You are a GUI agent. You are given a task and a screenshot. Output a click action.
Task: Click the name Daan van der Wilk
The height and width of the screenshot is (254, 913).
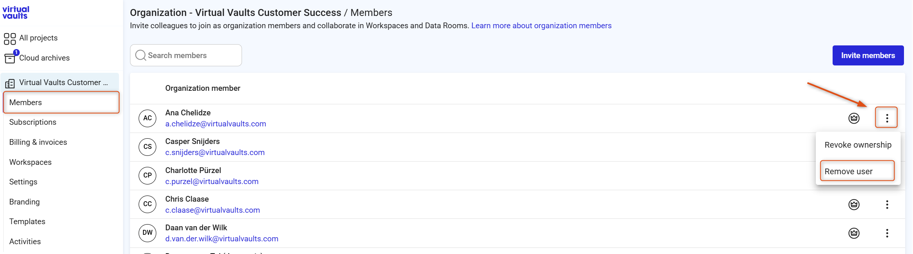(196, 227)
